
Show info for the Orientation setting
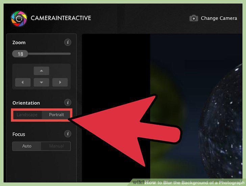click(68, 103)
